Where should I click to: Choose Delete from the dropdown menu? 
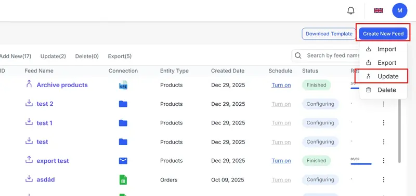[x=383, y=90]
